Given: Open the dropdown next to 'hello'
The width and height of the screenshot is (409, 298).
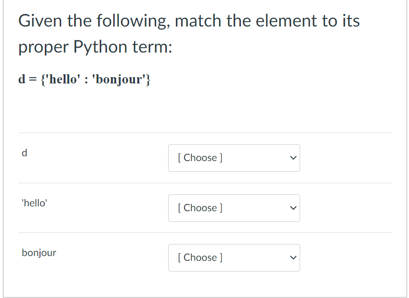Looking at the screenshot, I should (234, 208).
